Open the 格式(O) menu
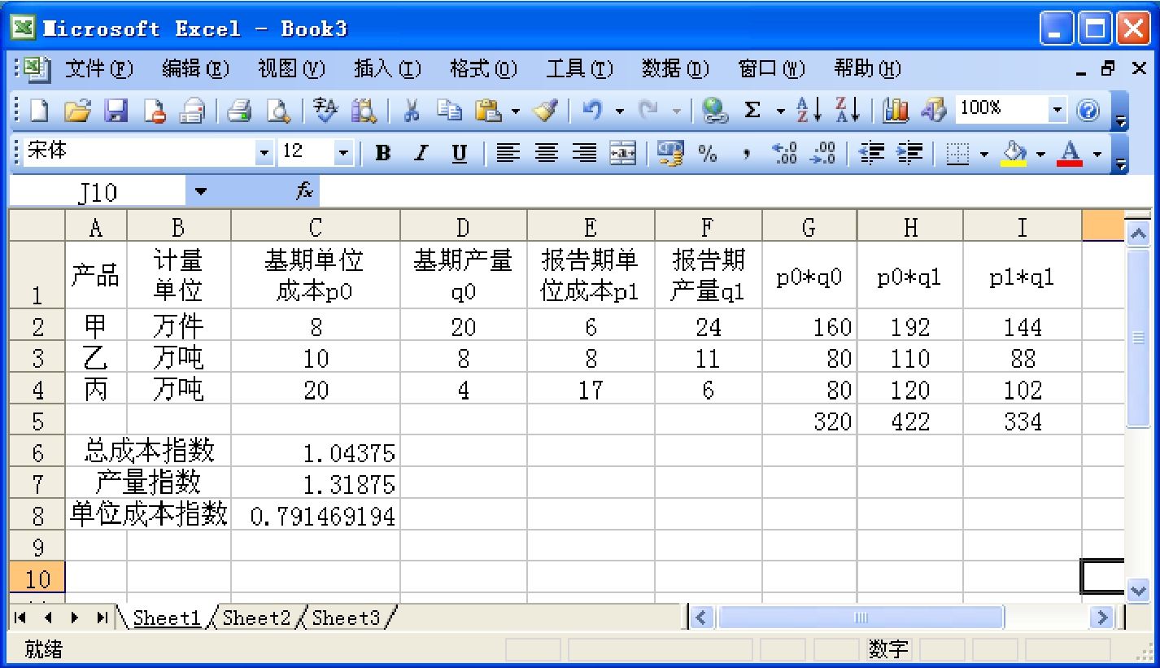The image size is (1160, 668). point(483,69)
